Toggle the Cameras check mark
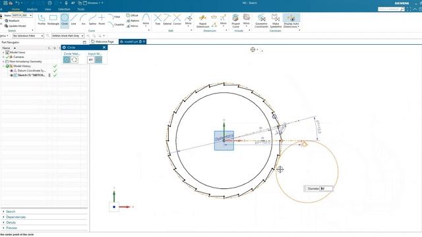422x237 pixels. pos(7,57)
